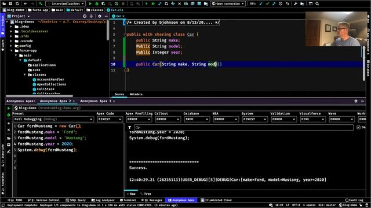
Task: Debug InterviewClassTest with the green bug icon
Action: click(97, 4)
